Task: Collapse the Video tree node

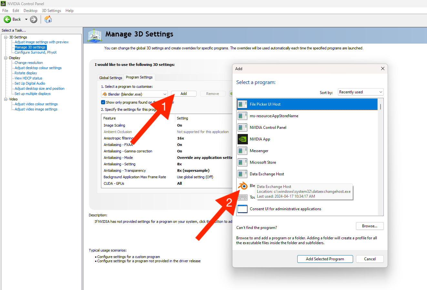Action: [x=6, y=99]
